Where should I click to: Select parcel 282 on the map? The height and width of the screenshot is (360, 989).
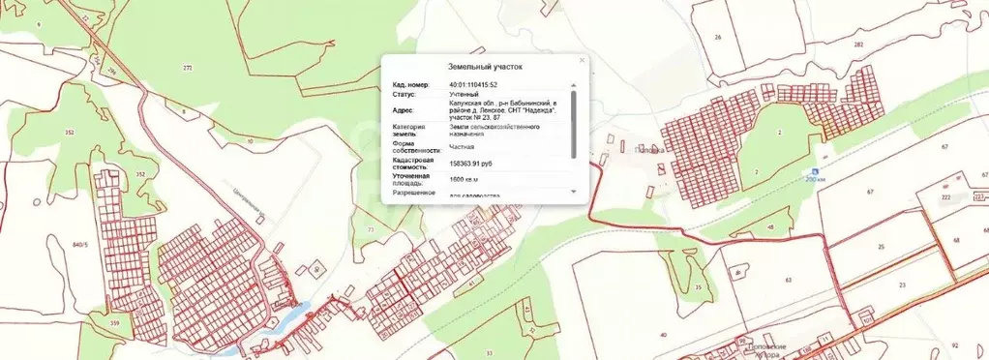click(857, 45)
